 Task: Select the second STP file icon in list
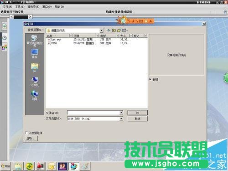[49, 43]
